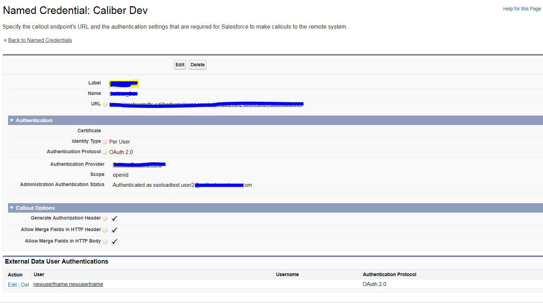This screenshot has height=303, width=543.
Task: Open the Authentication Protocol help icon
Action: point(105,152)
